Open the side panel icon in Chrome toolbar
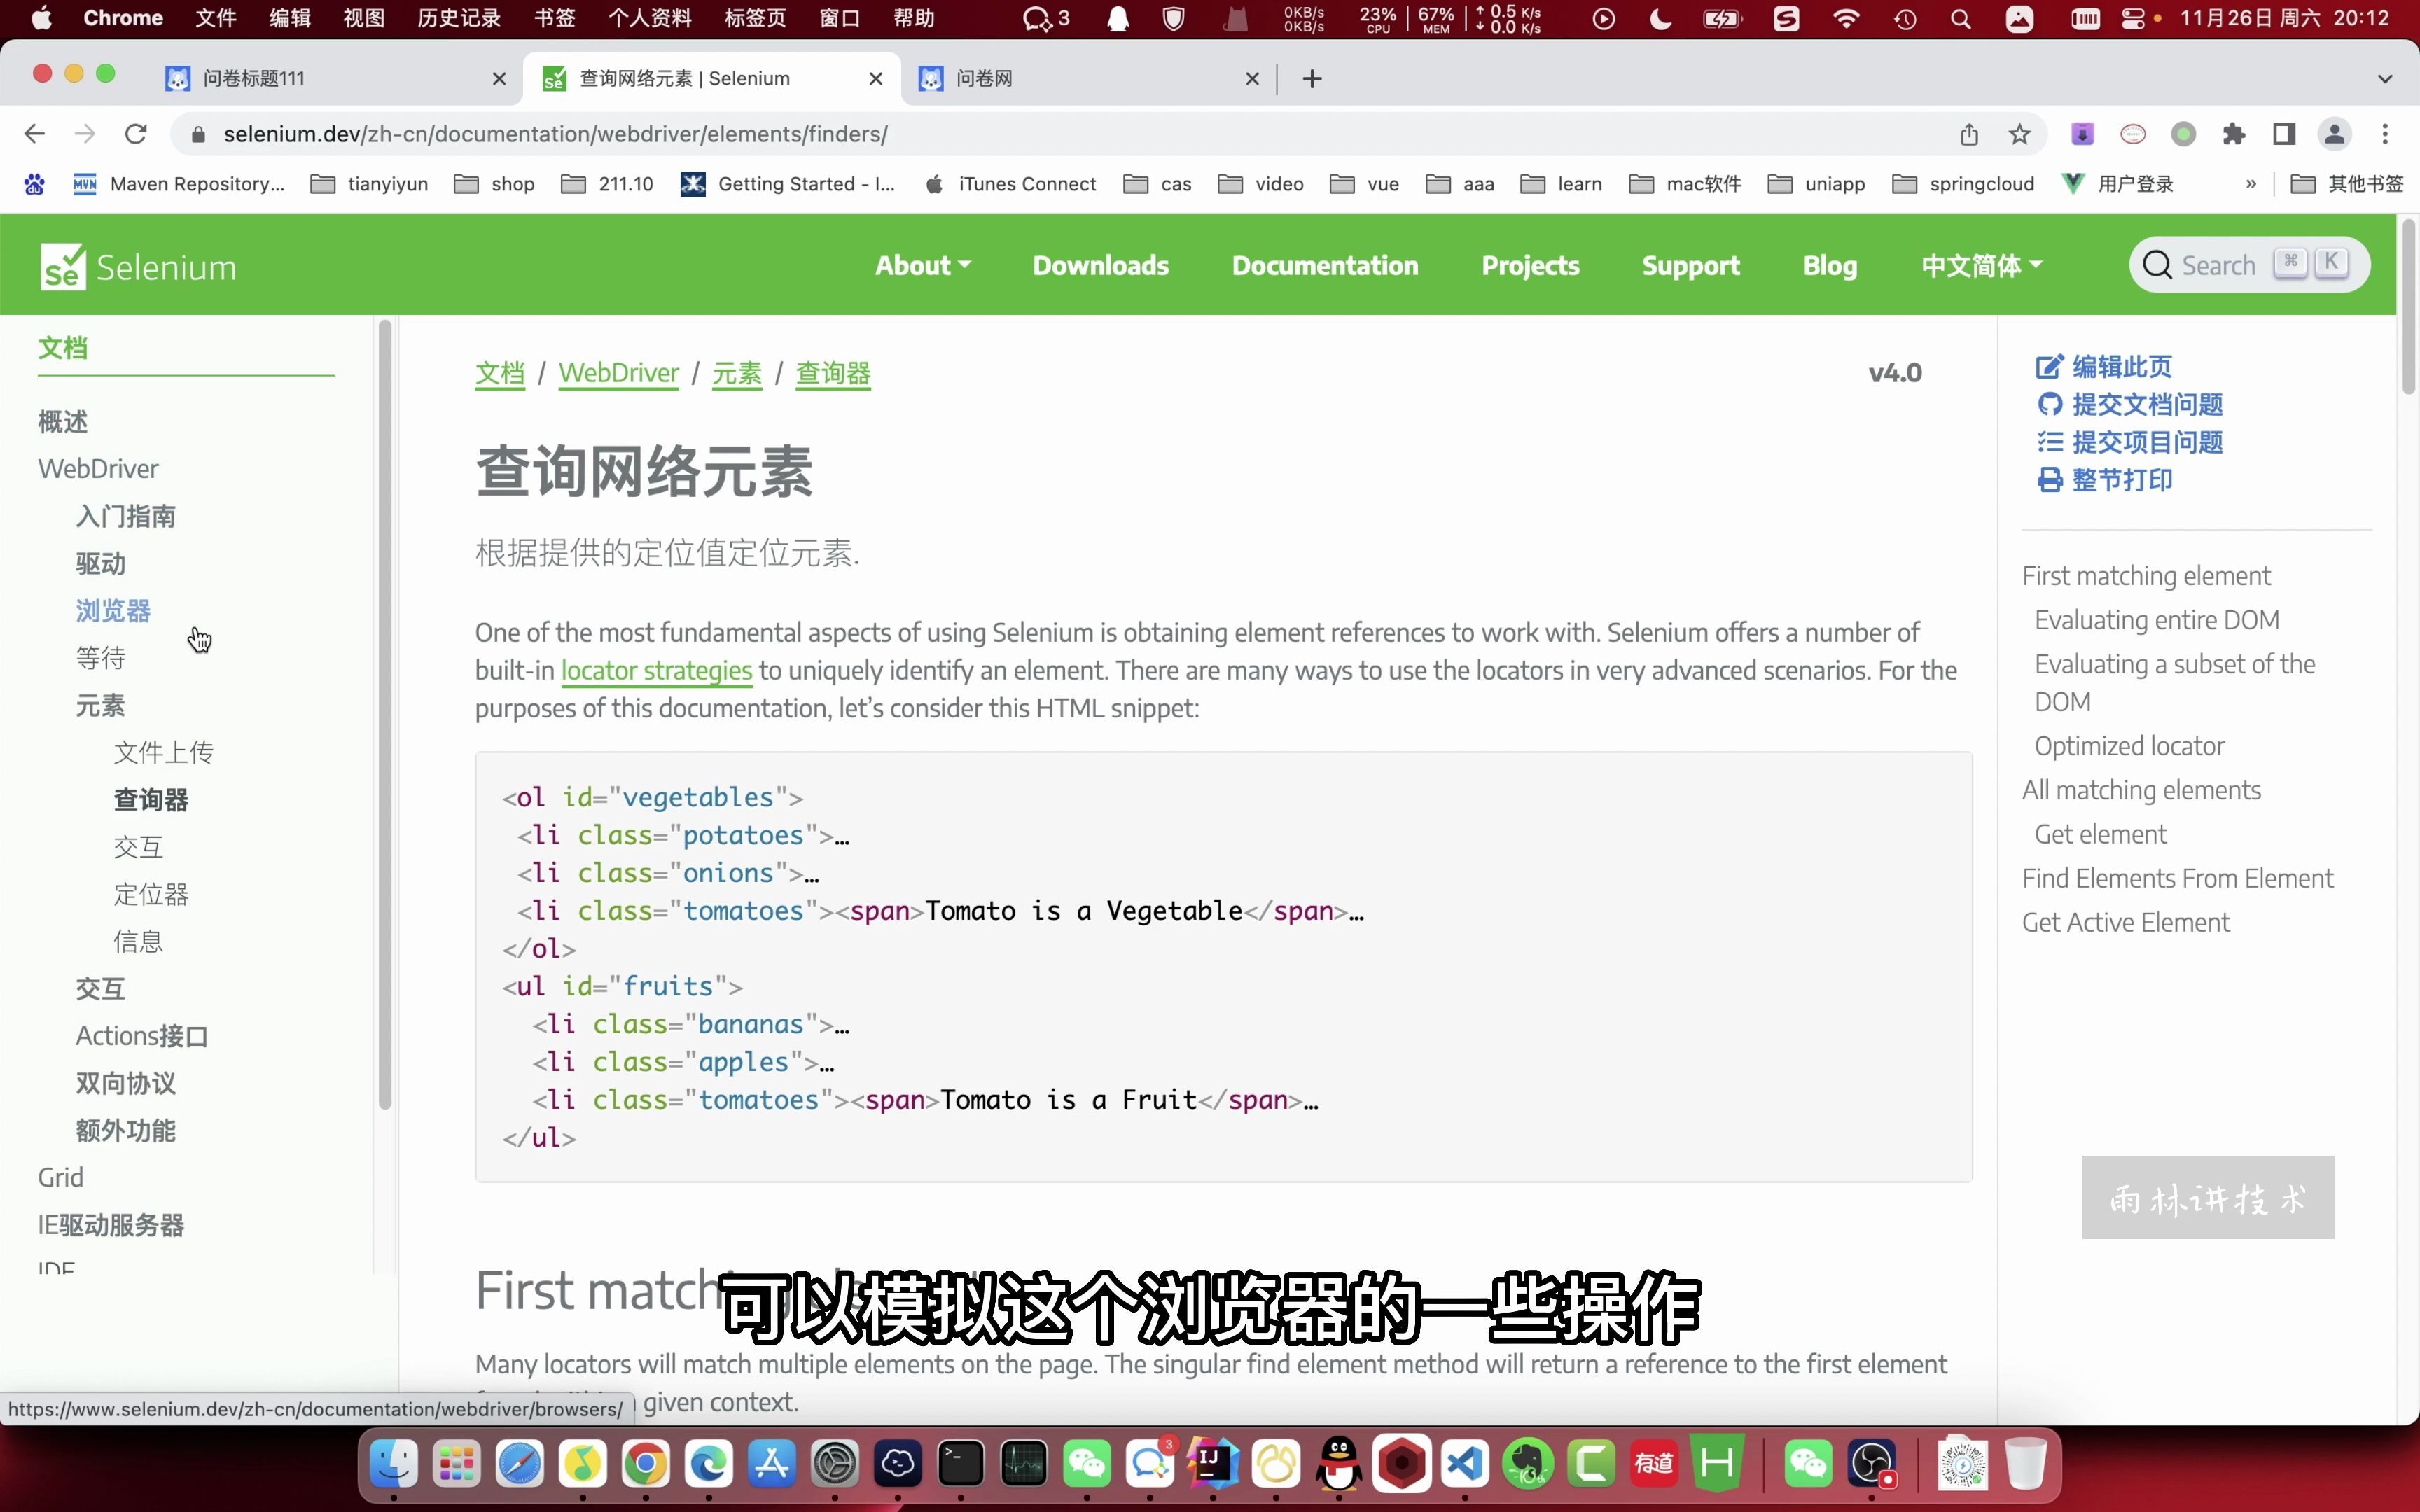This screenshot has width=2420, height=1512. tap(2284, 134)
